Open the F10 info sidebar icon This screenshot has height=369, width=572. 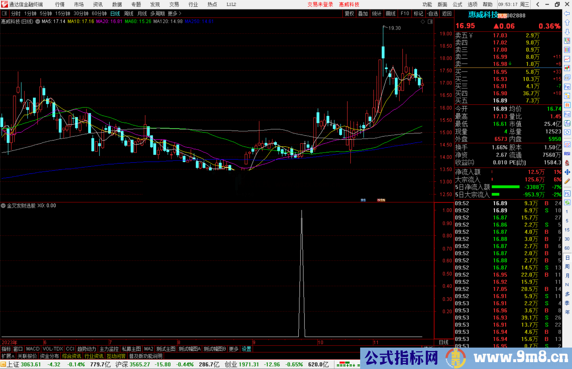click(x=567, y=87)
